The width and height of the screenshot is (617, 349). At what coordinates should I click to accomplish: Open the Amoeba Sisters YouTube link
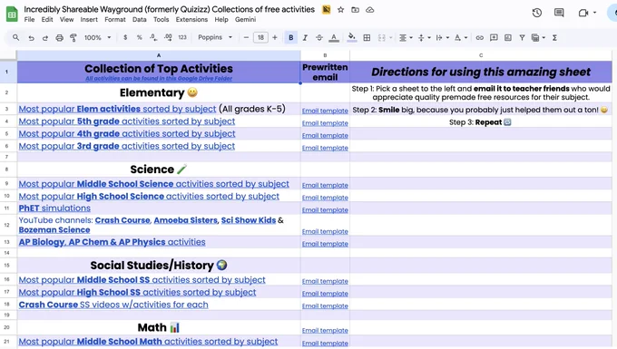click(x=185, y=220)
